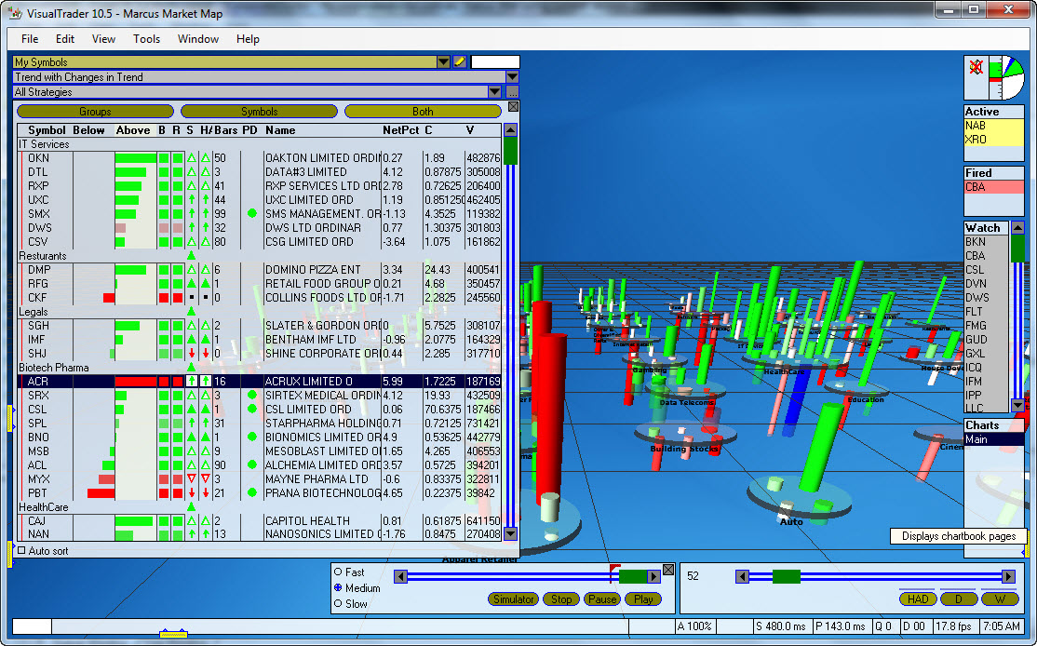1037x646 pixels.
Task: Open the File menu
Action: pos(30,39)
